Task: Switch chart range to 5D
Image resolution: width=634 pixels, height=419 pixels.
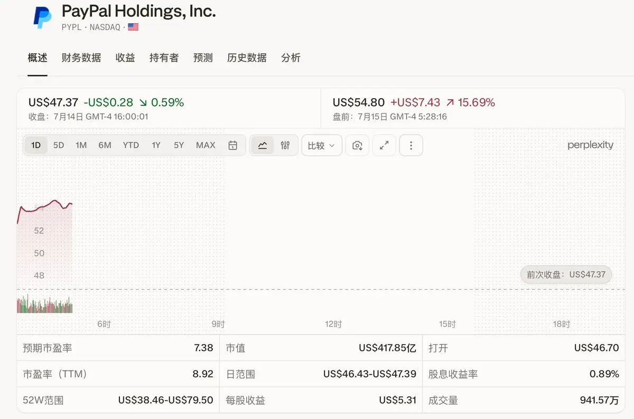Action: (x=59, y=145)
